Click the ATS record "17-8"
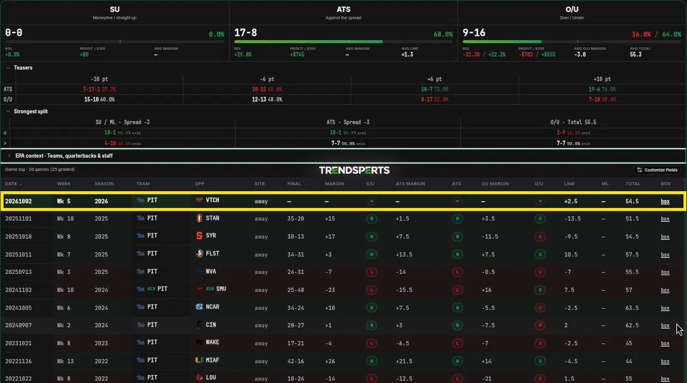This screenshot has height=383, width=687. tap(246, 33)
